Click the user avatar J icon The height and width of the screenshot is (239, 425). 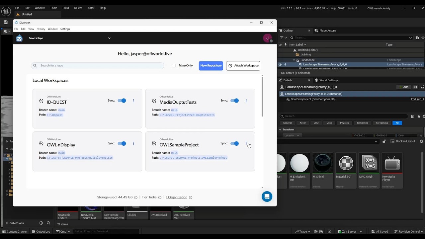tap(267, 38)
